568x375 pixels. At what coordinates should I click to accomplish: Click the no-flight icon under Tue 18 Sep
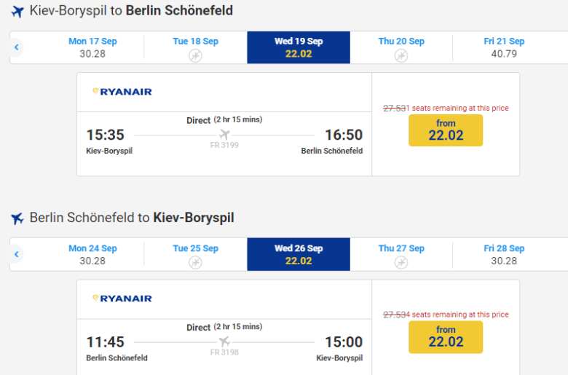point(195,55)
